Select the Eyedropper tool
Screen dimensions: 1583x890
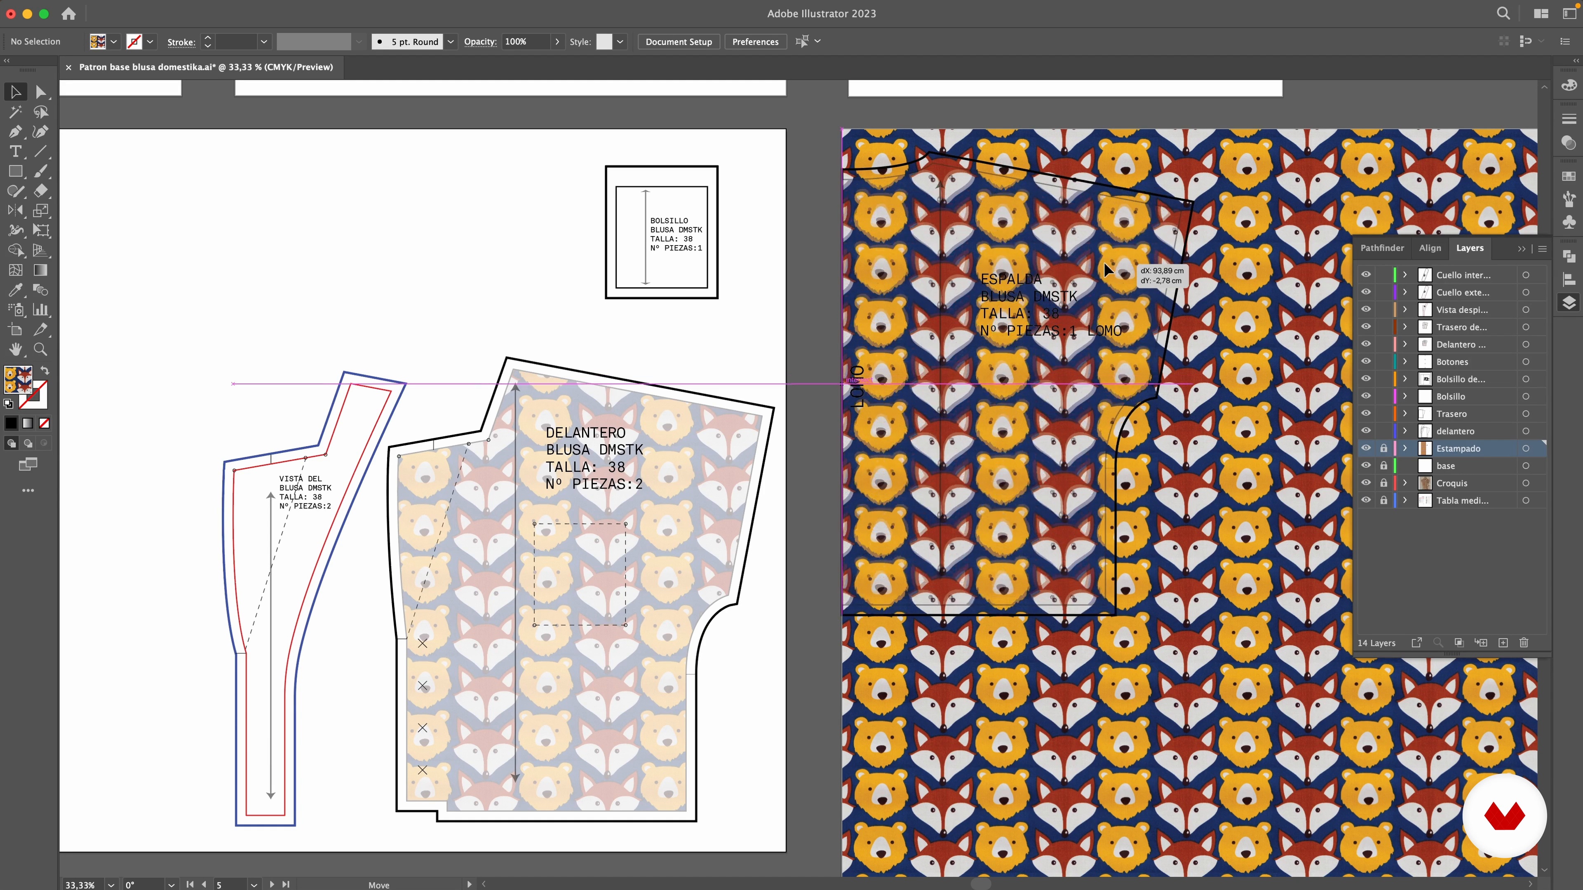coord(15,290)
